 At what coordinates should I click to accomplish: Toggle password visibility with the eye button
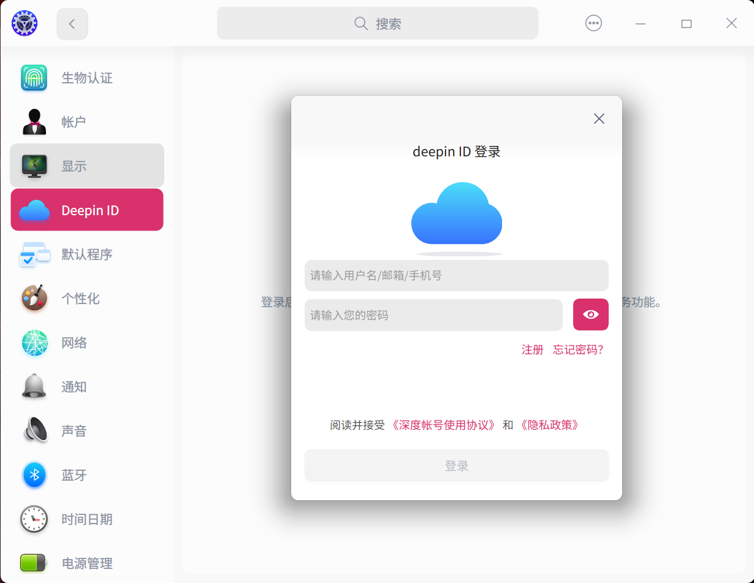pos(591,314)
